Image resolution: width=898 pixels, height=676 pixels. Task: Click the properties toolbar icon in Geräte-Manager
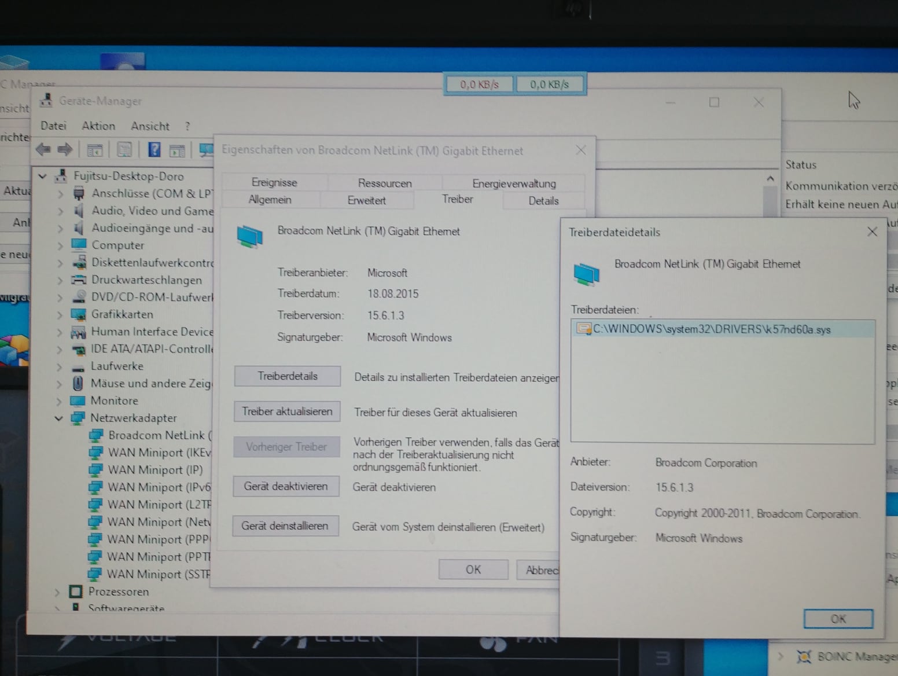click(x=124, y=150)
